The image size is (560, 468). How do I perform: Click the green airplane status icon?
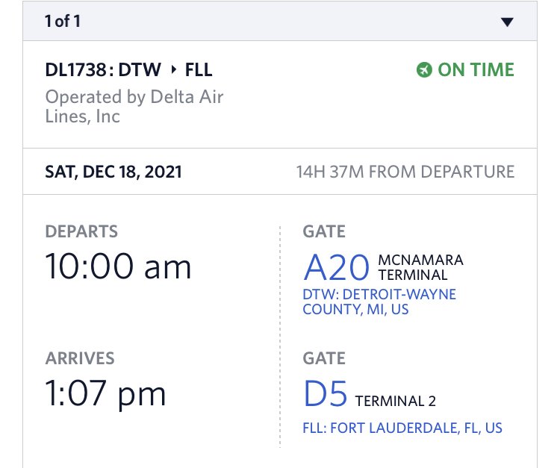coord(424,69)
